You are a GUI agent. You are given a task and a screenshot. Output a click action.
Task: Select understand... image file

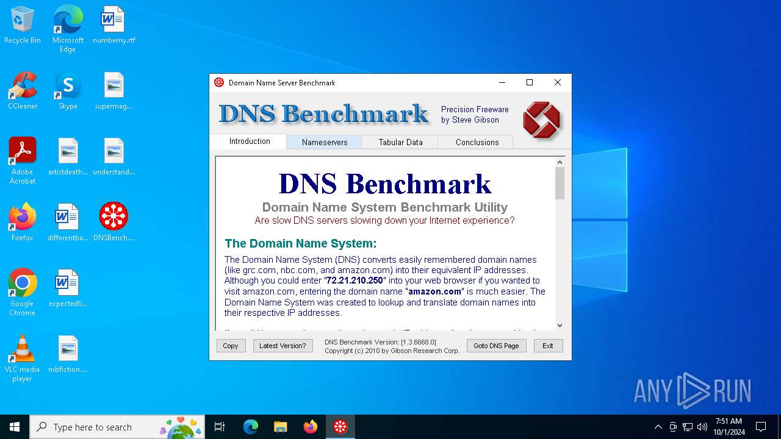(x=114, y=157)
